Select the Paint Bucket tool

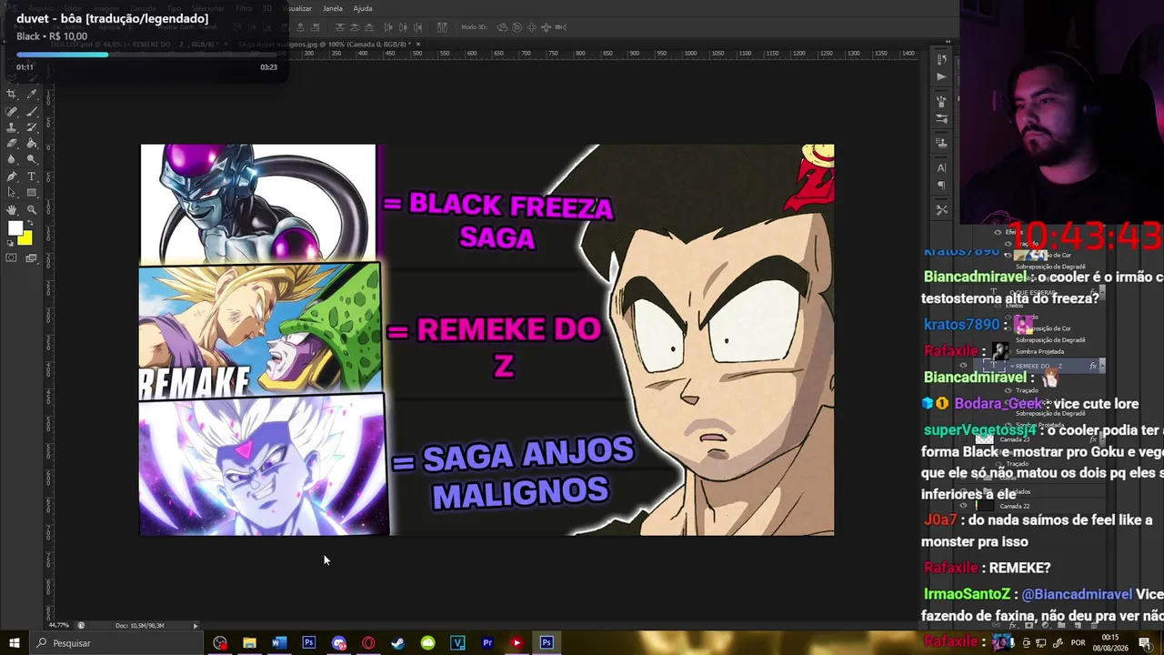32,144
